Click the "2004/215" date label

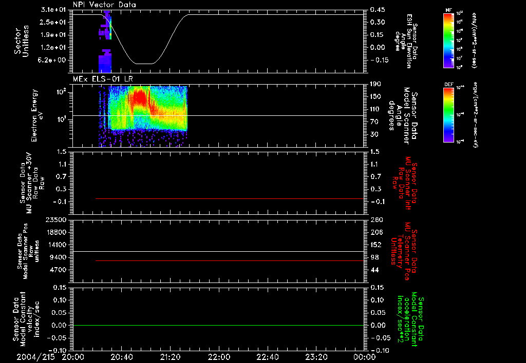35,357
